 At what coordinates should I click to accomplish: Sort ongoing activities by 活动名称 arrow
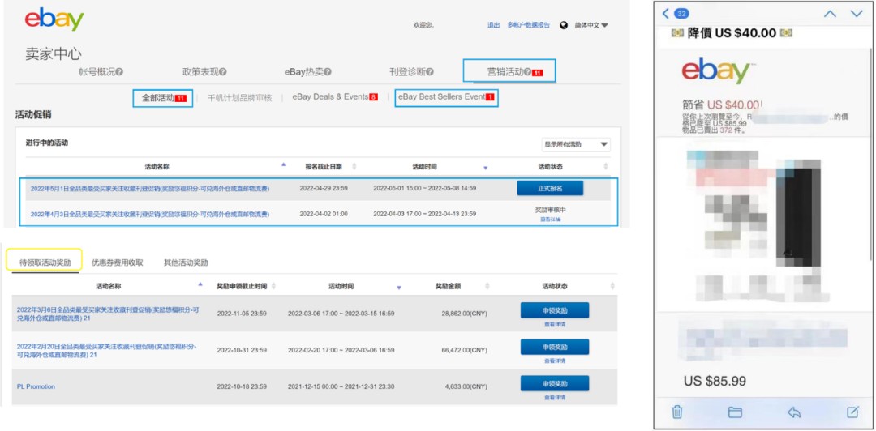[x=283, y=164]
